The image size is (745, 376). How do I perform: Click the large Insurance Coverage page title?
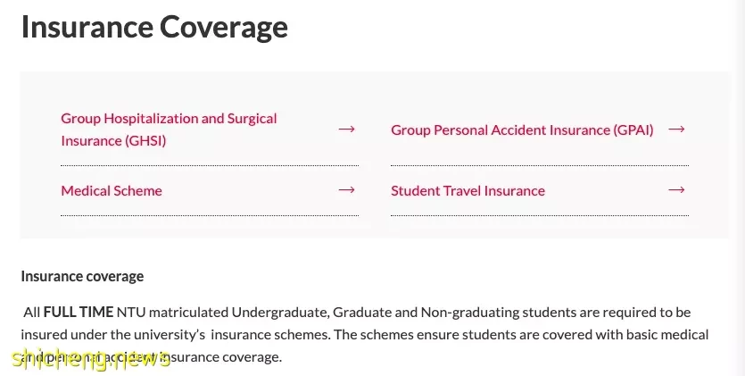(x=154, y=27)
